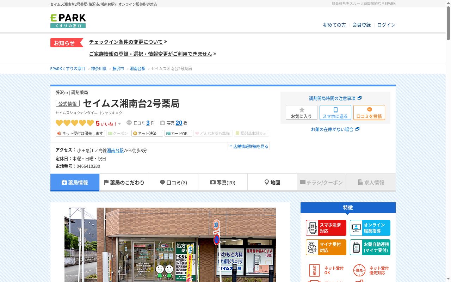Viewport: 451px width, 282px height.
Task: Click the smartphone icon on スマホに送る
Action: [x=335, y=110]
